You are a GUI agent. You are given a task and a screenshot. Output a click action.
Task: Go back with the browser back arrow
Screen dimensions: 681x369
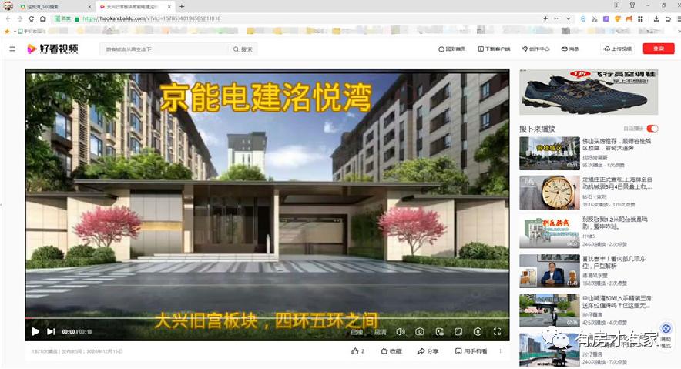pos(8,19)
